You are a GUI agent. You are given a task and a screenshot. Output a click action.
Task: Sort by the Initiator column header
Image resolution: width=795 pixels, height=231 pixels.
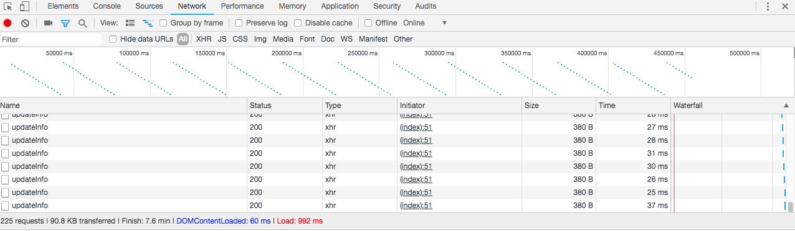coord(459,106)
